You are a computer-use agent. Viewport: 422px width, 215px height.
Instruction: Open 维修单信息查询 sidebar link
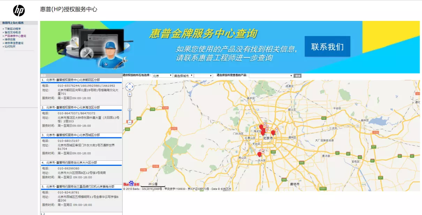14,43
